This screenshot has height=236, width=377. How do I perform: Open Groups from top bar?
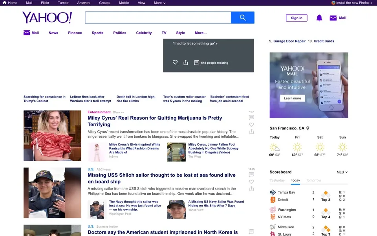click(104, 3)
